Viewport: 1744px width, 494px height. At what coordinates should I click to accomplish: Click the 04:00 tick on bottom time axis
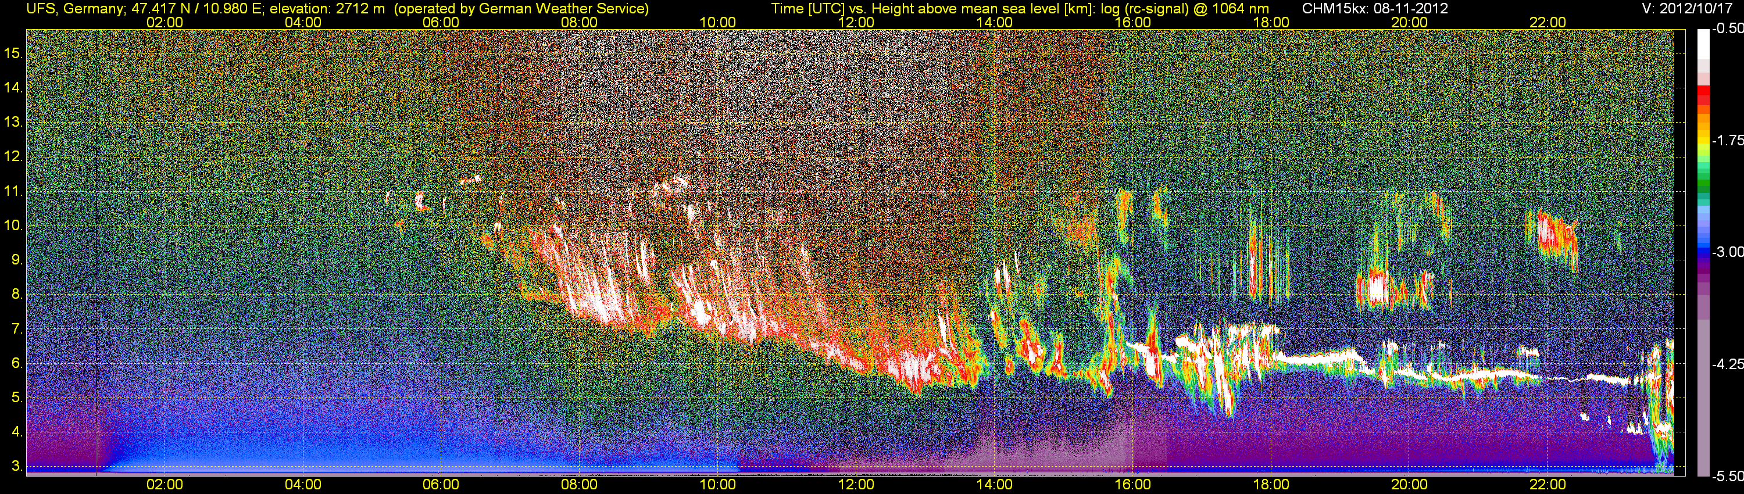[x=303, y=485]
